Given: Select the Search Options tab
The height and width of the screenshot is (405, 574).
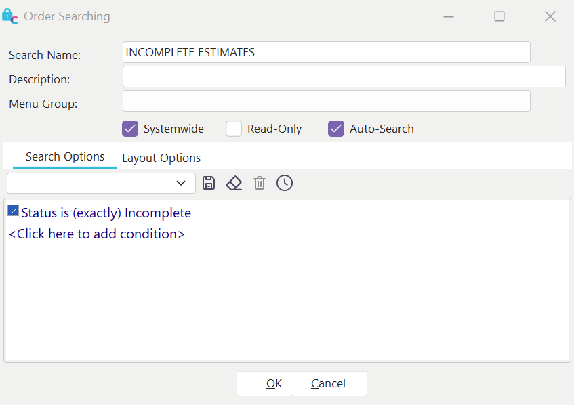Looking at the screenshot, I should click(65, 157).
